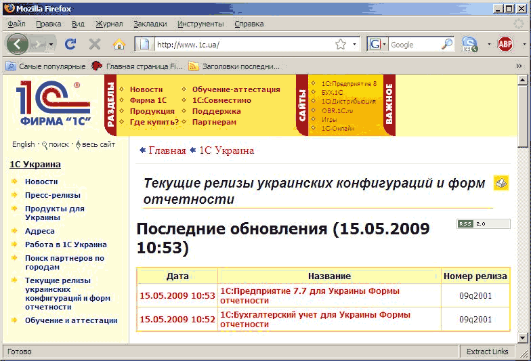Click the 1C firm logo
This screenshot has height=361, width=531.
coord(53,103)
